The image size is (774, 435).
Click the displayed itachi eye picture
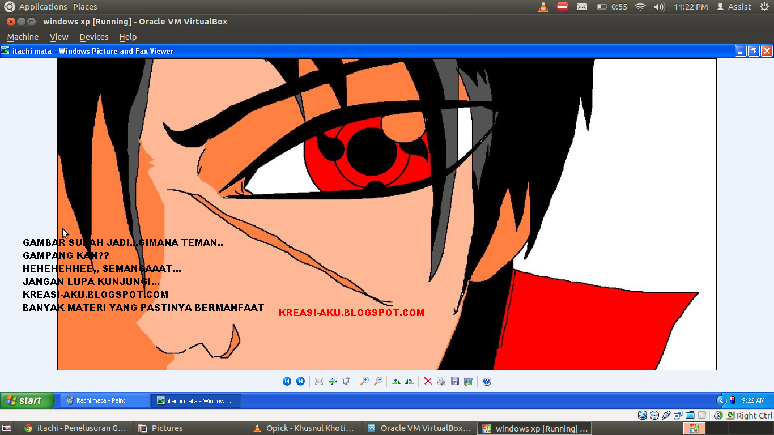coord(387,214)
